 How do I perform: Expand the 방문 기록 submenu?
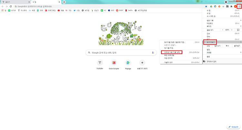[x=222, y=21]
